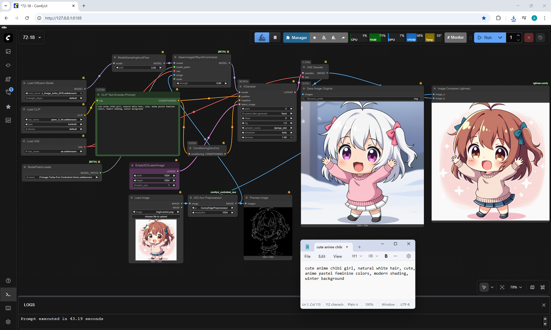Open the model library sidebar icon

click(x=8, y=79)
